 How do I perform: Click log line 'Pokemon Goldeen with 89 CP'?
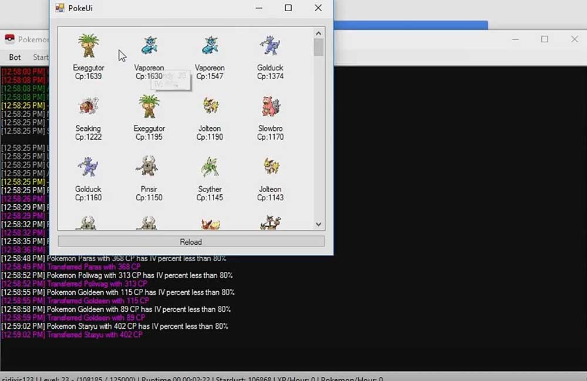[116, 309]
